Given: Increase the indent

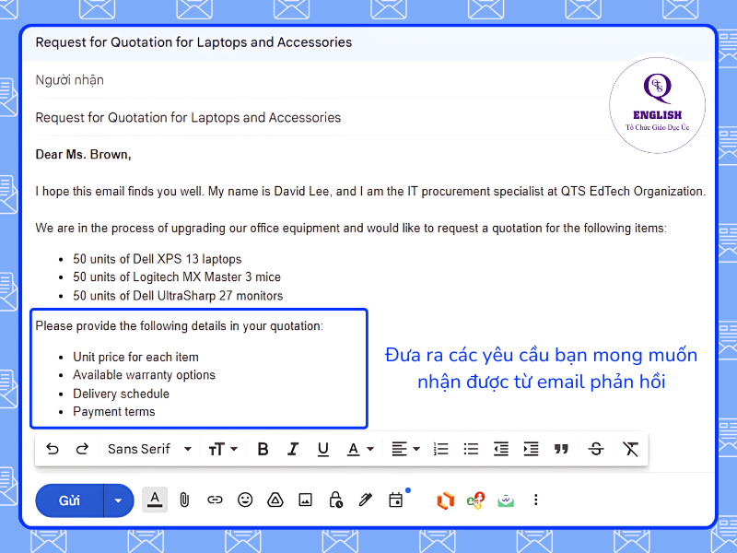Looking at the screenshot, I should (531, 449).
